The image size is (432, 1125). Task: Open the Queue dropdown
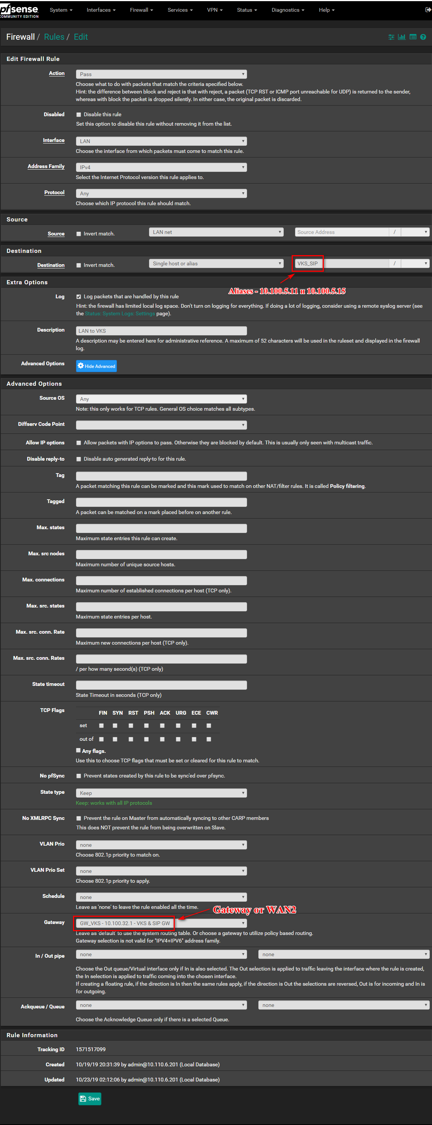pos(344,1005)
